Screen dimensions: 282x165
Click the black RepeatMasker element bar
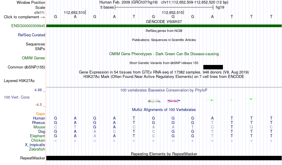pos(164,158)
